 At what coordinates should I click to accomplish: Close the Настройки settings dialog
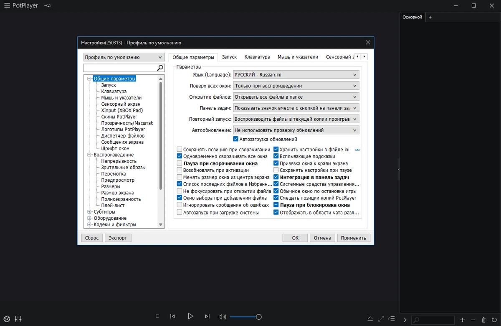click(x=368, y=43)
